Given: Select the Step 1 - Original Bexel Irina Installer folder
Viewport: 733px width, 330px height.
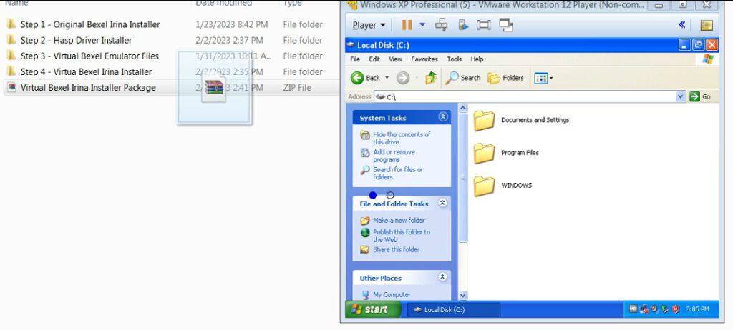Looking at the screenshot, I should pos(89,24).
